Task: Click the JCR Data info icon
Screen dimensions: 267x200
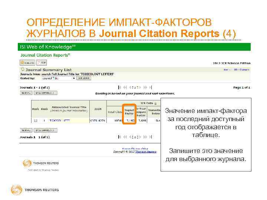Action: click(x=155, y=103)
